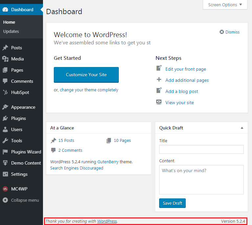Image resolution: width=252 pixels, height=225 pixels.
Task: Focus the Quick Draft Title field
Action: click(x=201, y=149)
